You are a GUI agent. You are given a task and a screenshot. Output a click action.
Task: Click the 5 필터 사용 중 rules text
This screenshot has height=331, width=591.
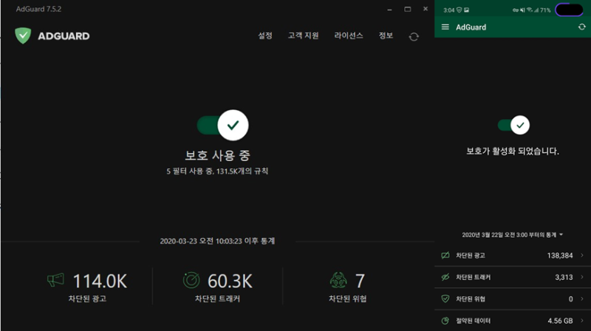(217, 171)
